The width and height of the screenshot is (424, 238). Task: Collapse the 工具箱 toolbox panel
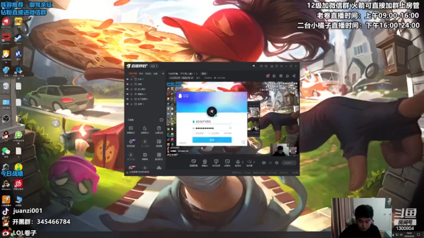(x=162, y=120)
